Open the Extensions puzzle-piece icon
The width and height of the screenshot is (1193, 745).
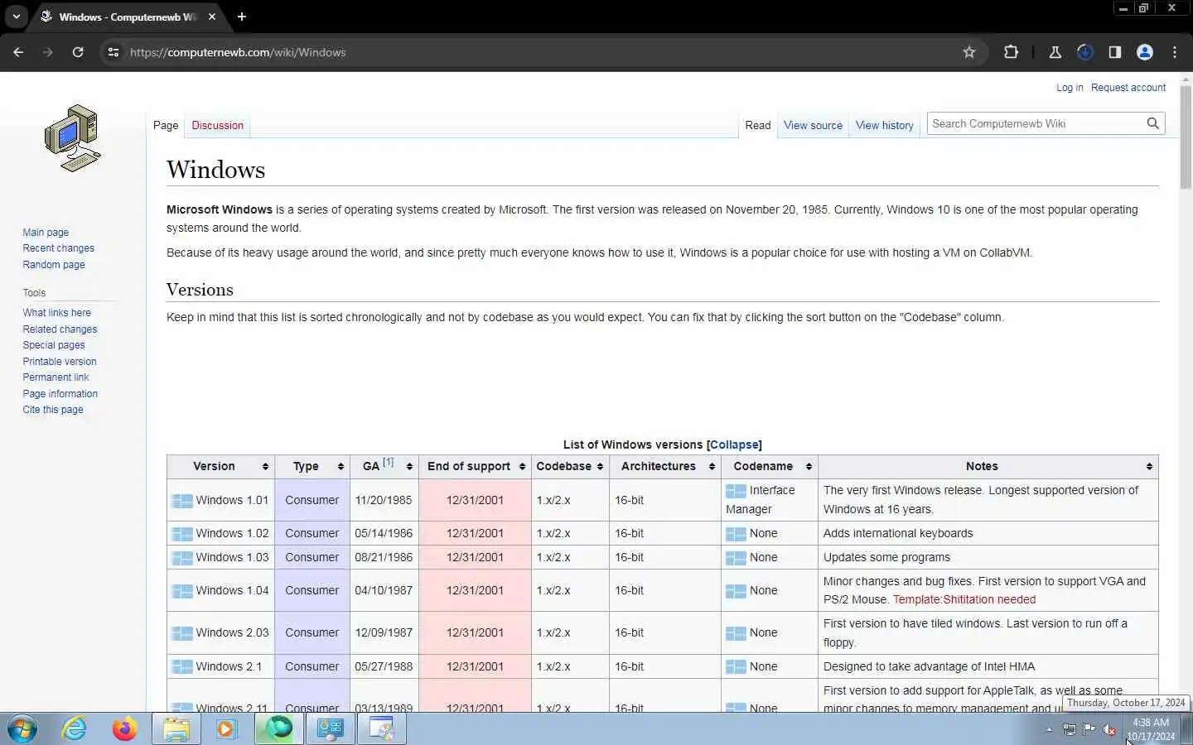pyautogui.click(x=1011, y=52)
